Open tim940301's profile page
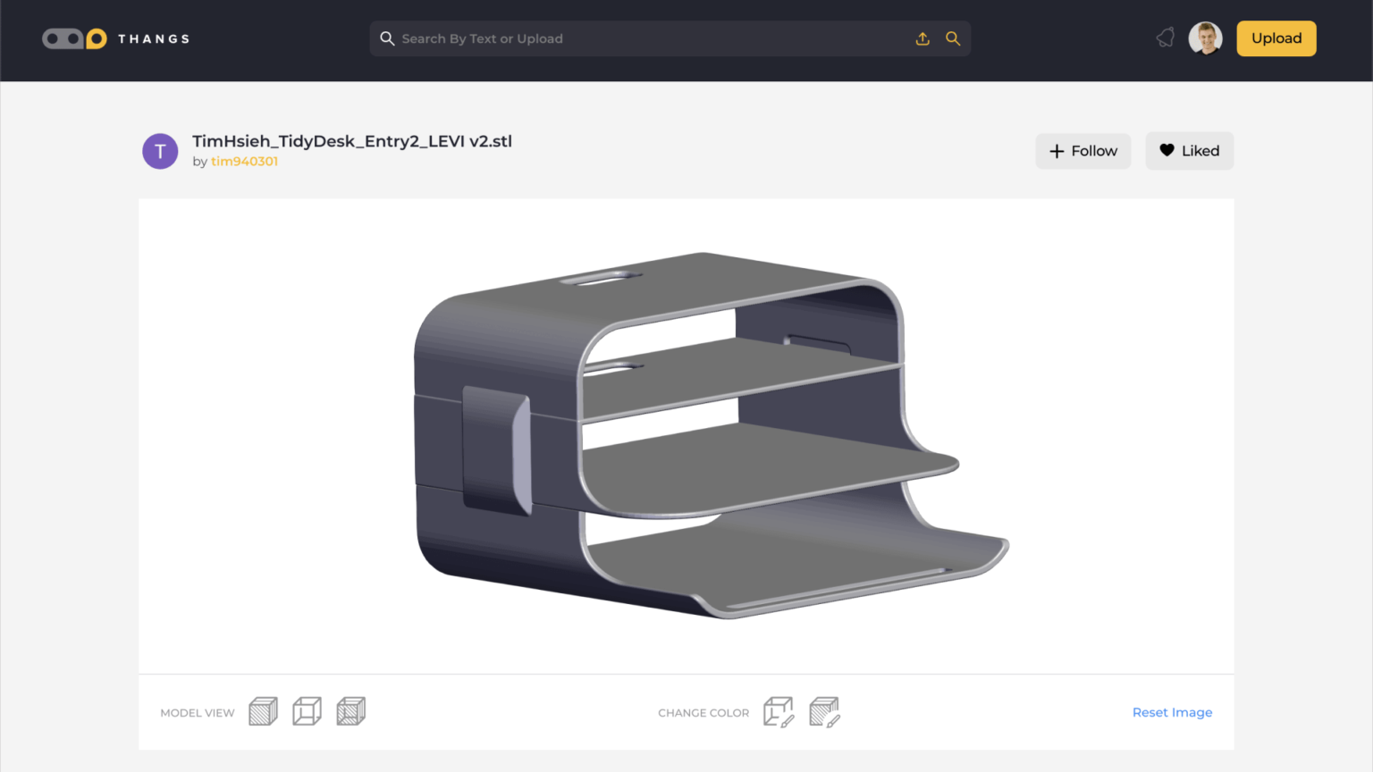 tap(243, 161)
